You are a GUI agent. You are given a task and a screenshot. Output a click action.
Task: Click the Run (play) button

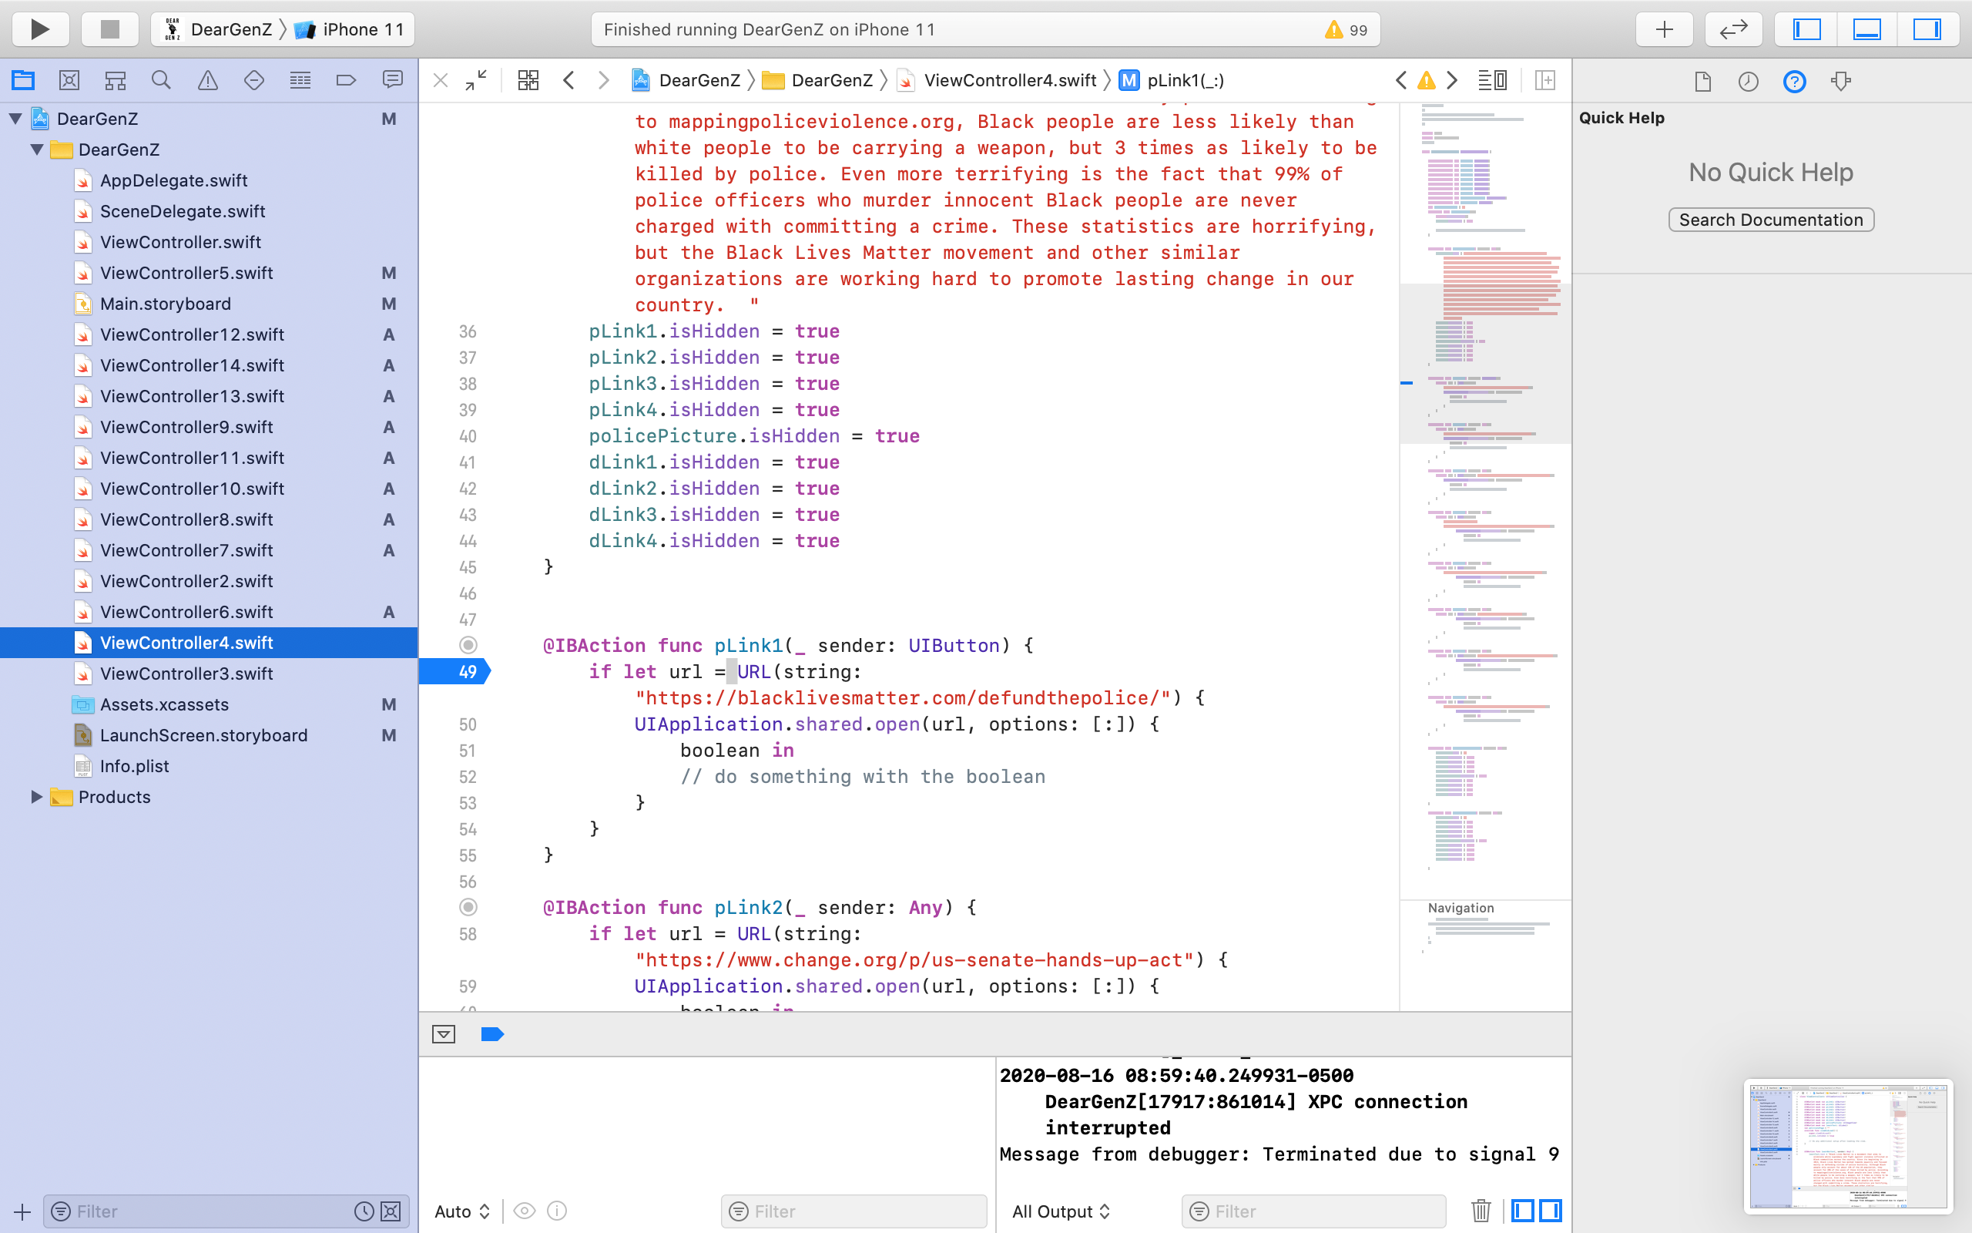pos(39,29)
